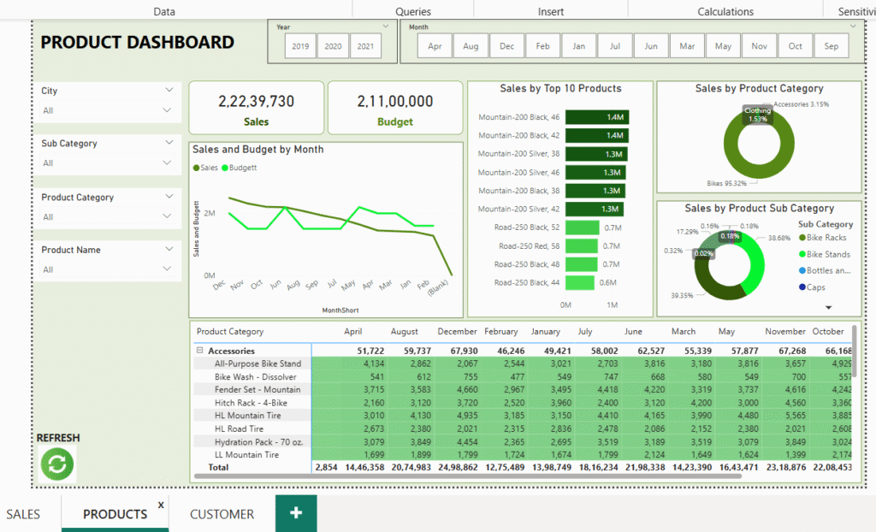876x532 pixels.
Task: Click the Sales total card
Action: point(256,109)
